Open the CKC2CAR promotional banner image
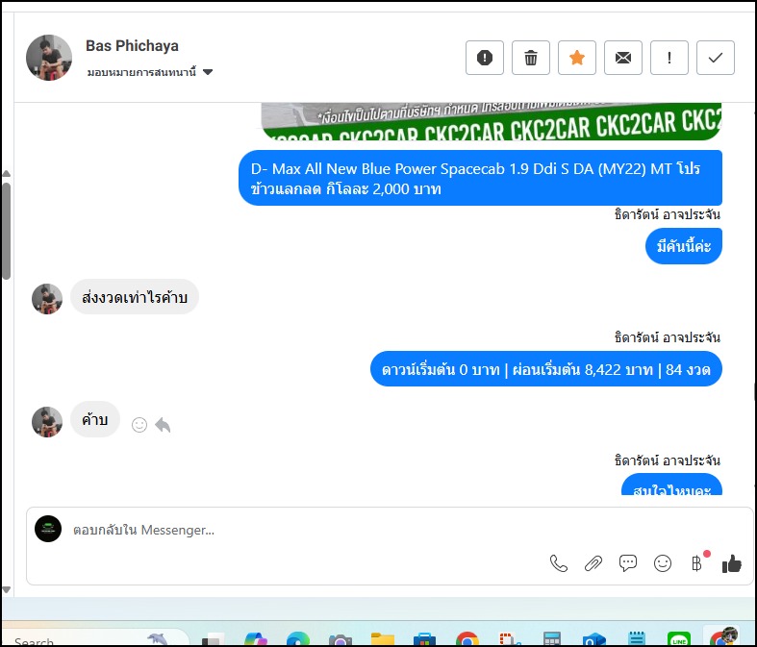The width and height of the screenshot is (757, 647). pos(491,121)
